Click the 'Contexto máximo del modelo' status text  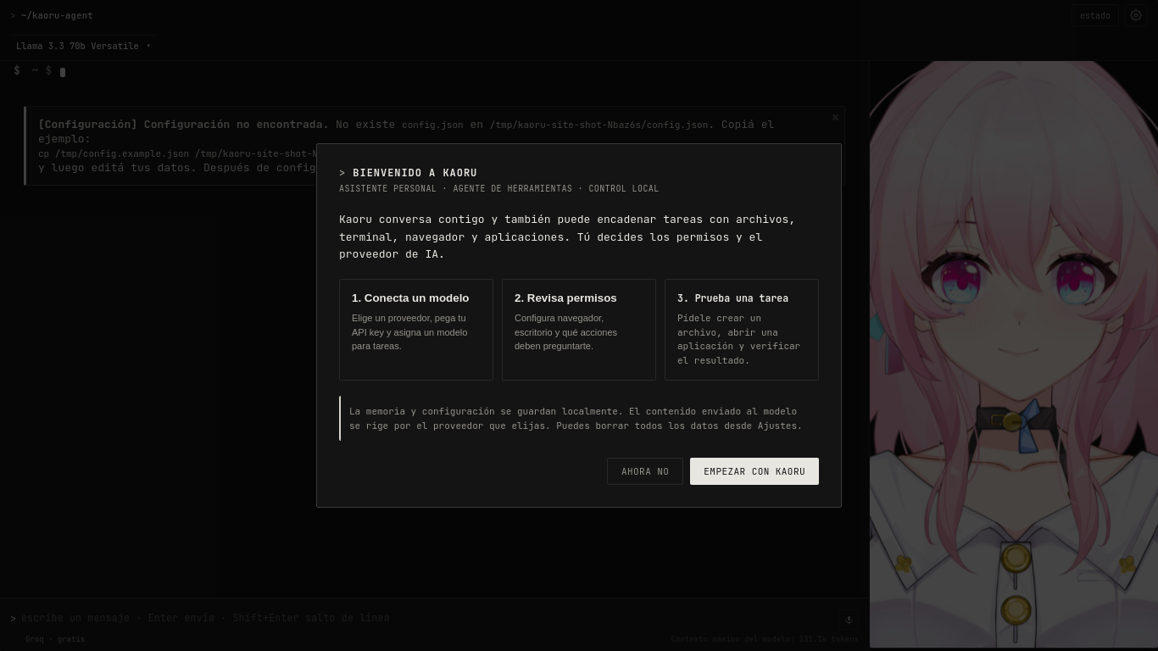click(x=765, y=639)
